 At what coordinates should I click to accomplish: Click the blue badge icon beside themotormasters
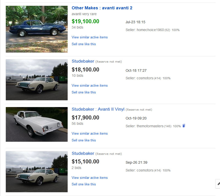click(x=184, y=126)
